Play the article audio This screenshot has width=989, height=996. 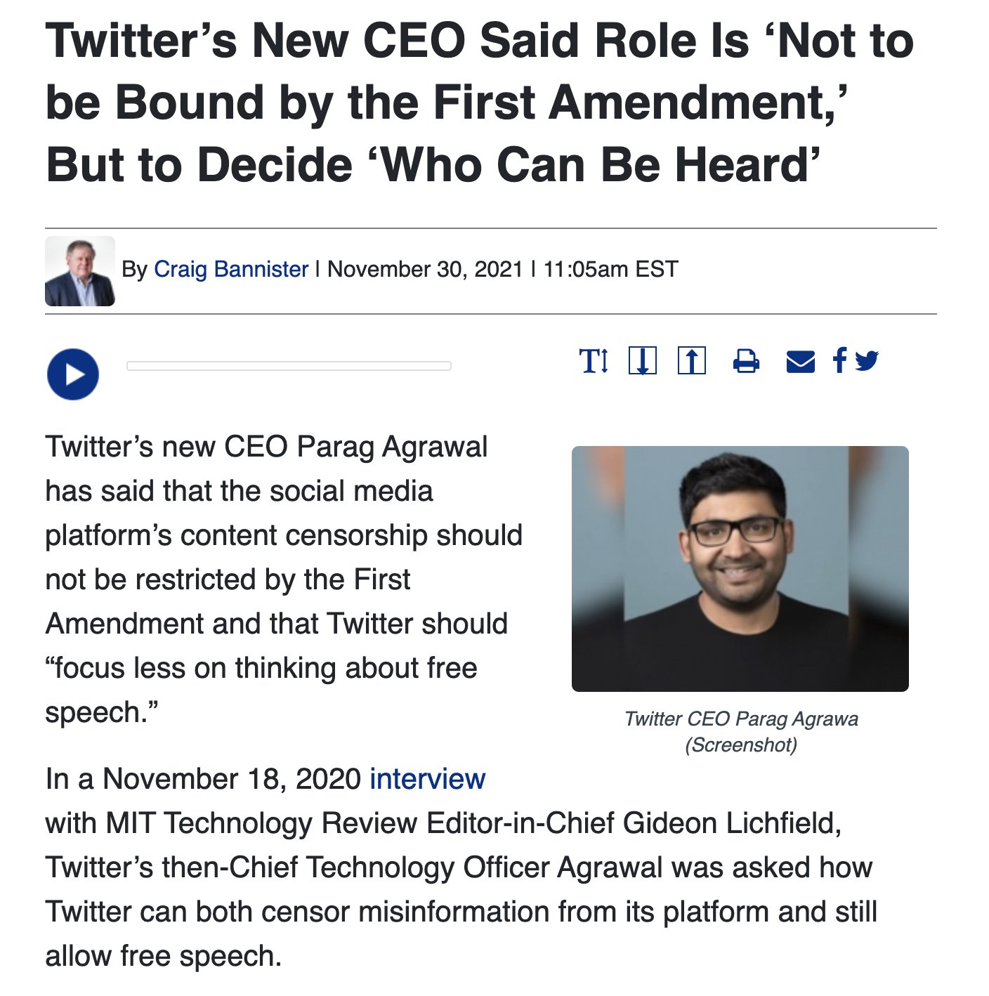(73, 374)
